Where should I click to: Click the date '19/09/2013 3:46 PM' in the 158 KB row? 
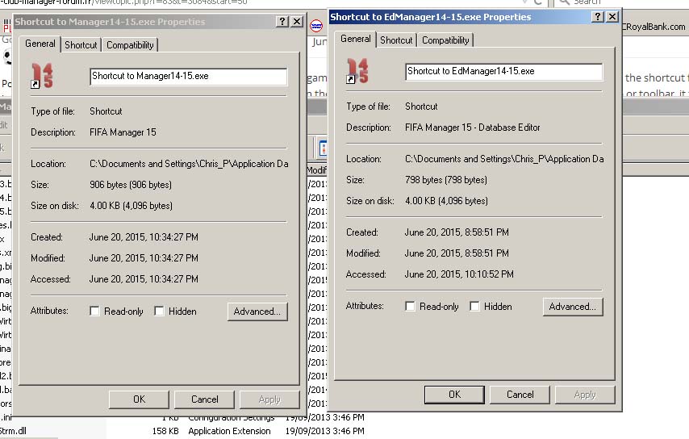click(x=324, y=431)
